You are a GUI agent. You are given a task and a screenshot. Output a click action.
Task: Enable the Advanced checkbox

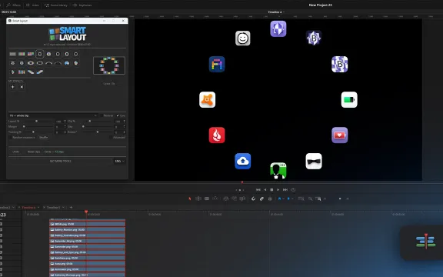click(x=111, y=138)
